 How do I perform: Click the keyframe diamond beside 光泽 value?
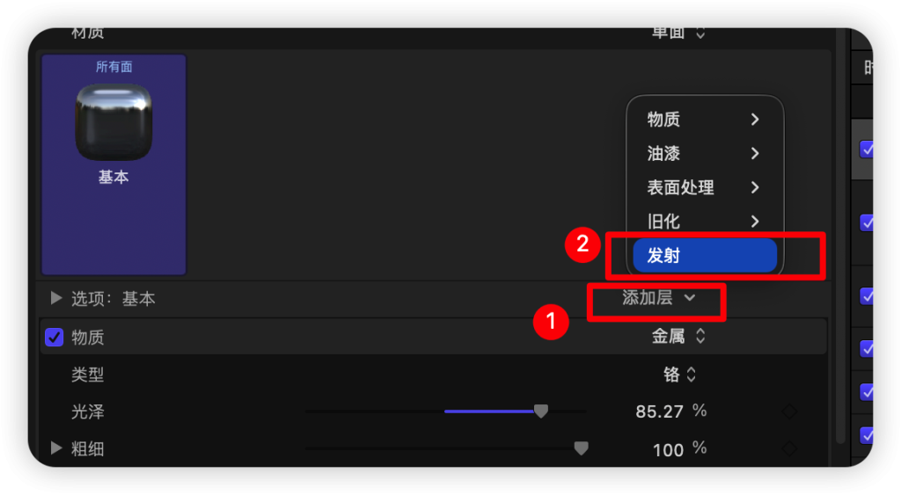tap(789, 411)
